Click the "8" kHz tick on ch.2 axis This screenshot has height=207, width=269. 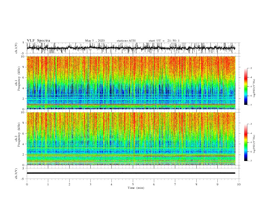[24, 123]
